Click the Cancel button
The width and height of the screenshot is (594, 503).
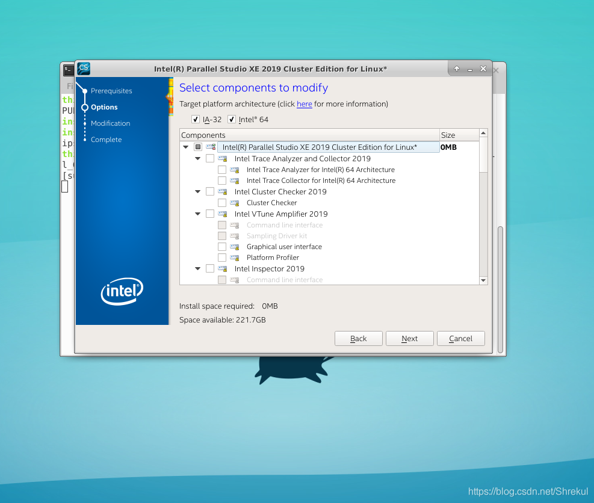tap(460, 339)
